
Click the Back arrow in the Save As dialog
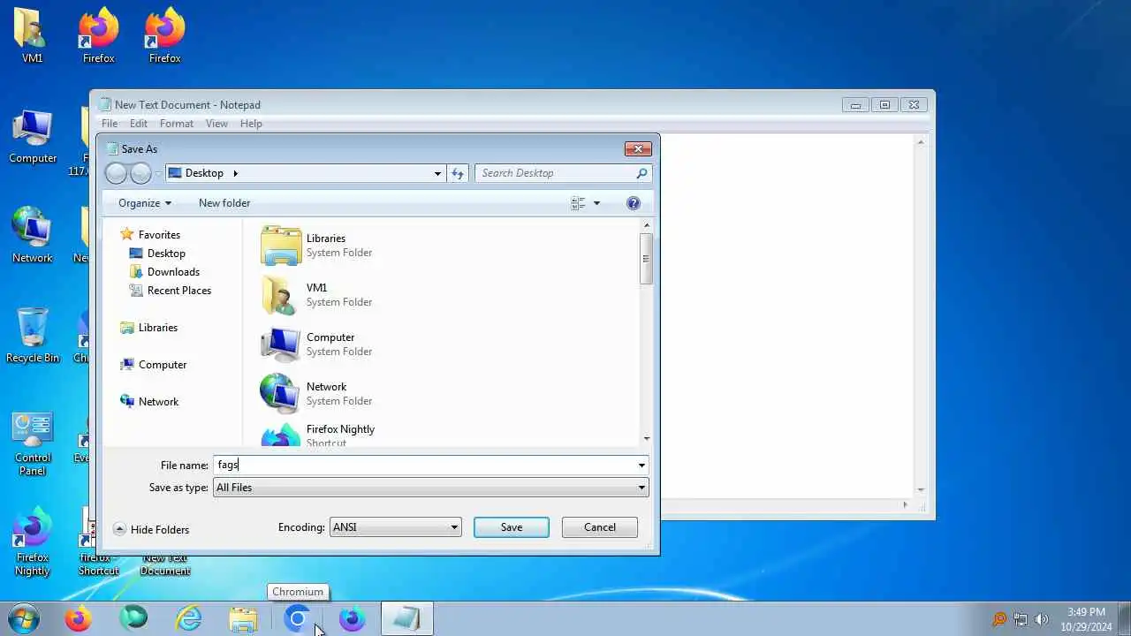(116, 173)
